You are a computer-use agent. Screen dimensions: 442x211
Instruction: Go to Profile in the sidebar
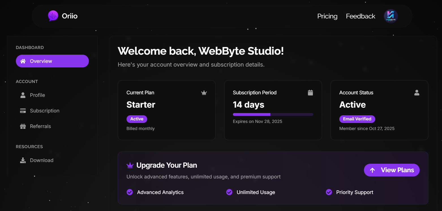[x=37, y=95]
